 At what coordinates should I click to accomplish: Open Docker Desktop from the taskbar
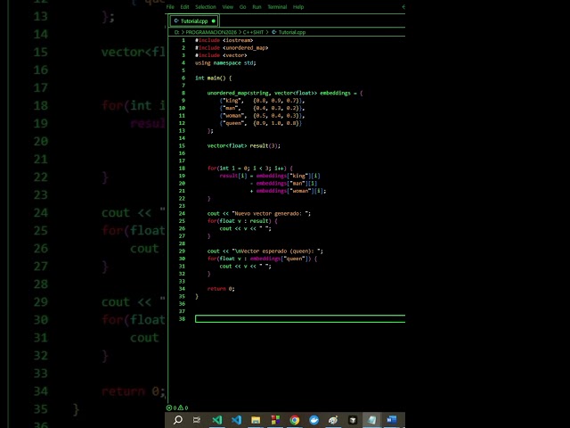tap(313, 420)
